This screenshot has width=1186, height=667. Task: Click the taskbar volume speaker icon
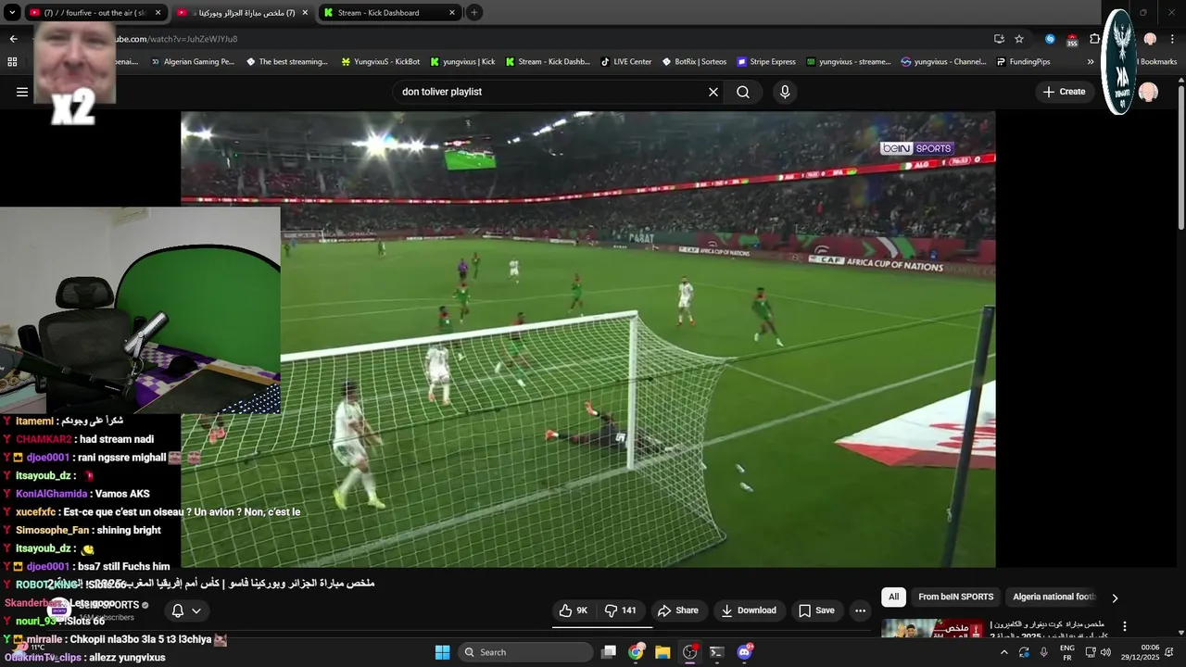point(1105,652)
